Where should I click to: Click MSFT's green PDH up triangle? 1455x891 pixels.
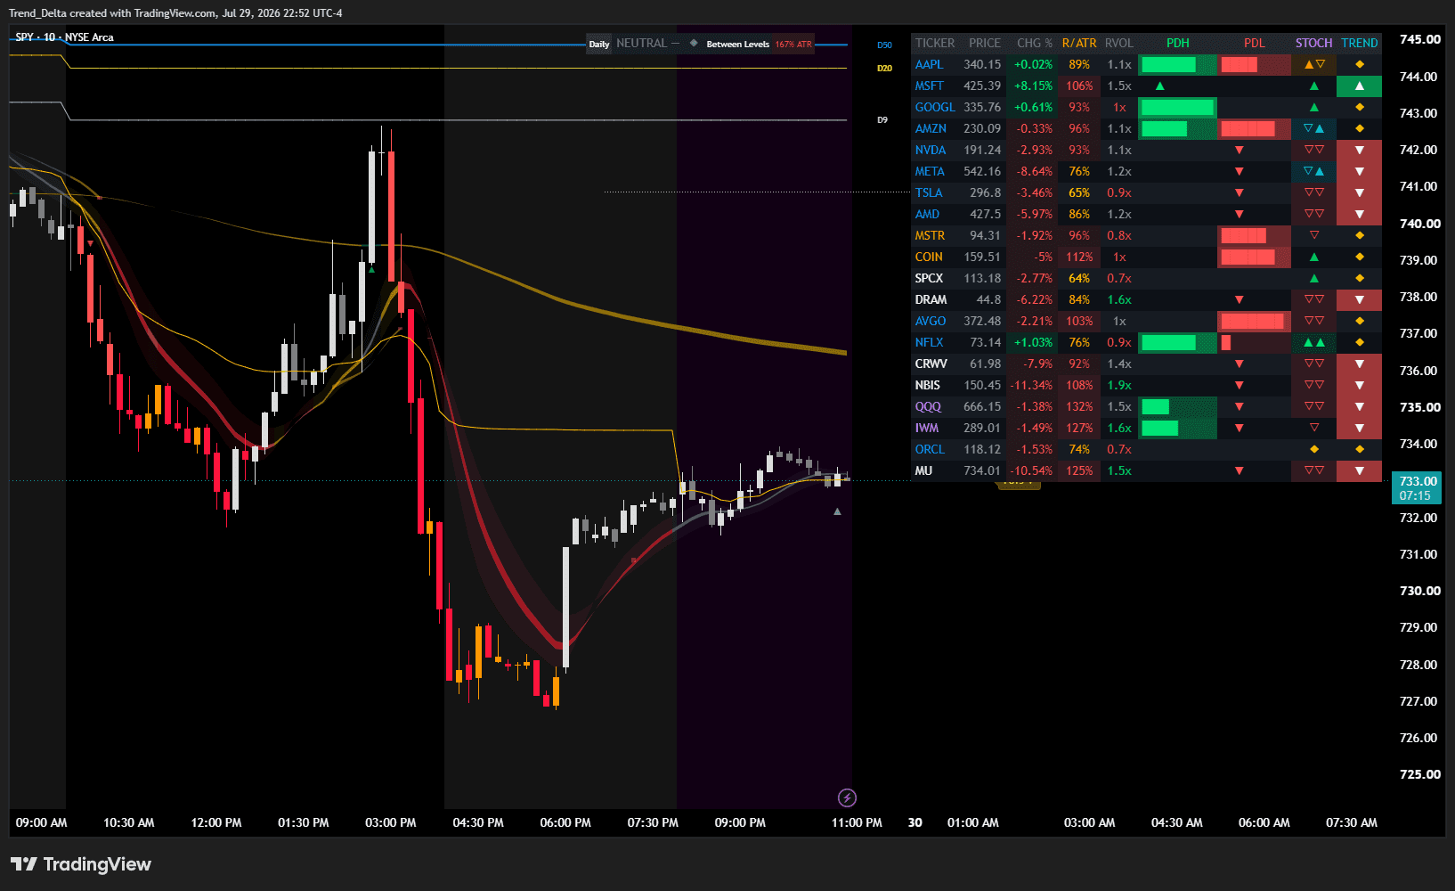point(1159,86)
